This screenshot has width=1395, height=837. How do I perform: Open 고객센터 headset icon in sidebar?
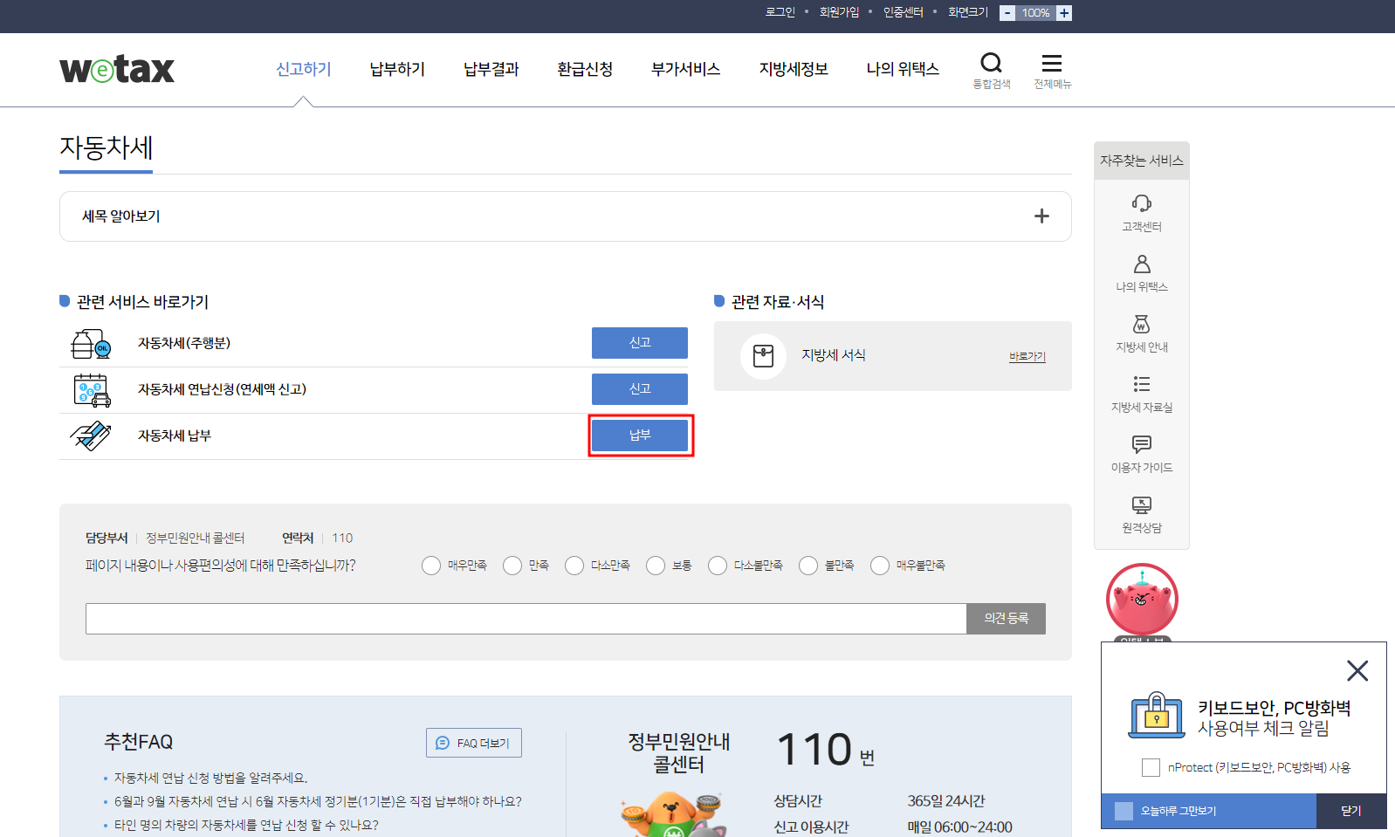[x=1141, y=203]
